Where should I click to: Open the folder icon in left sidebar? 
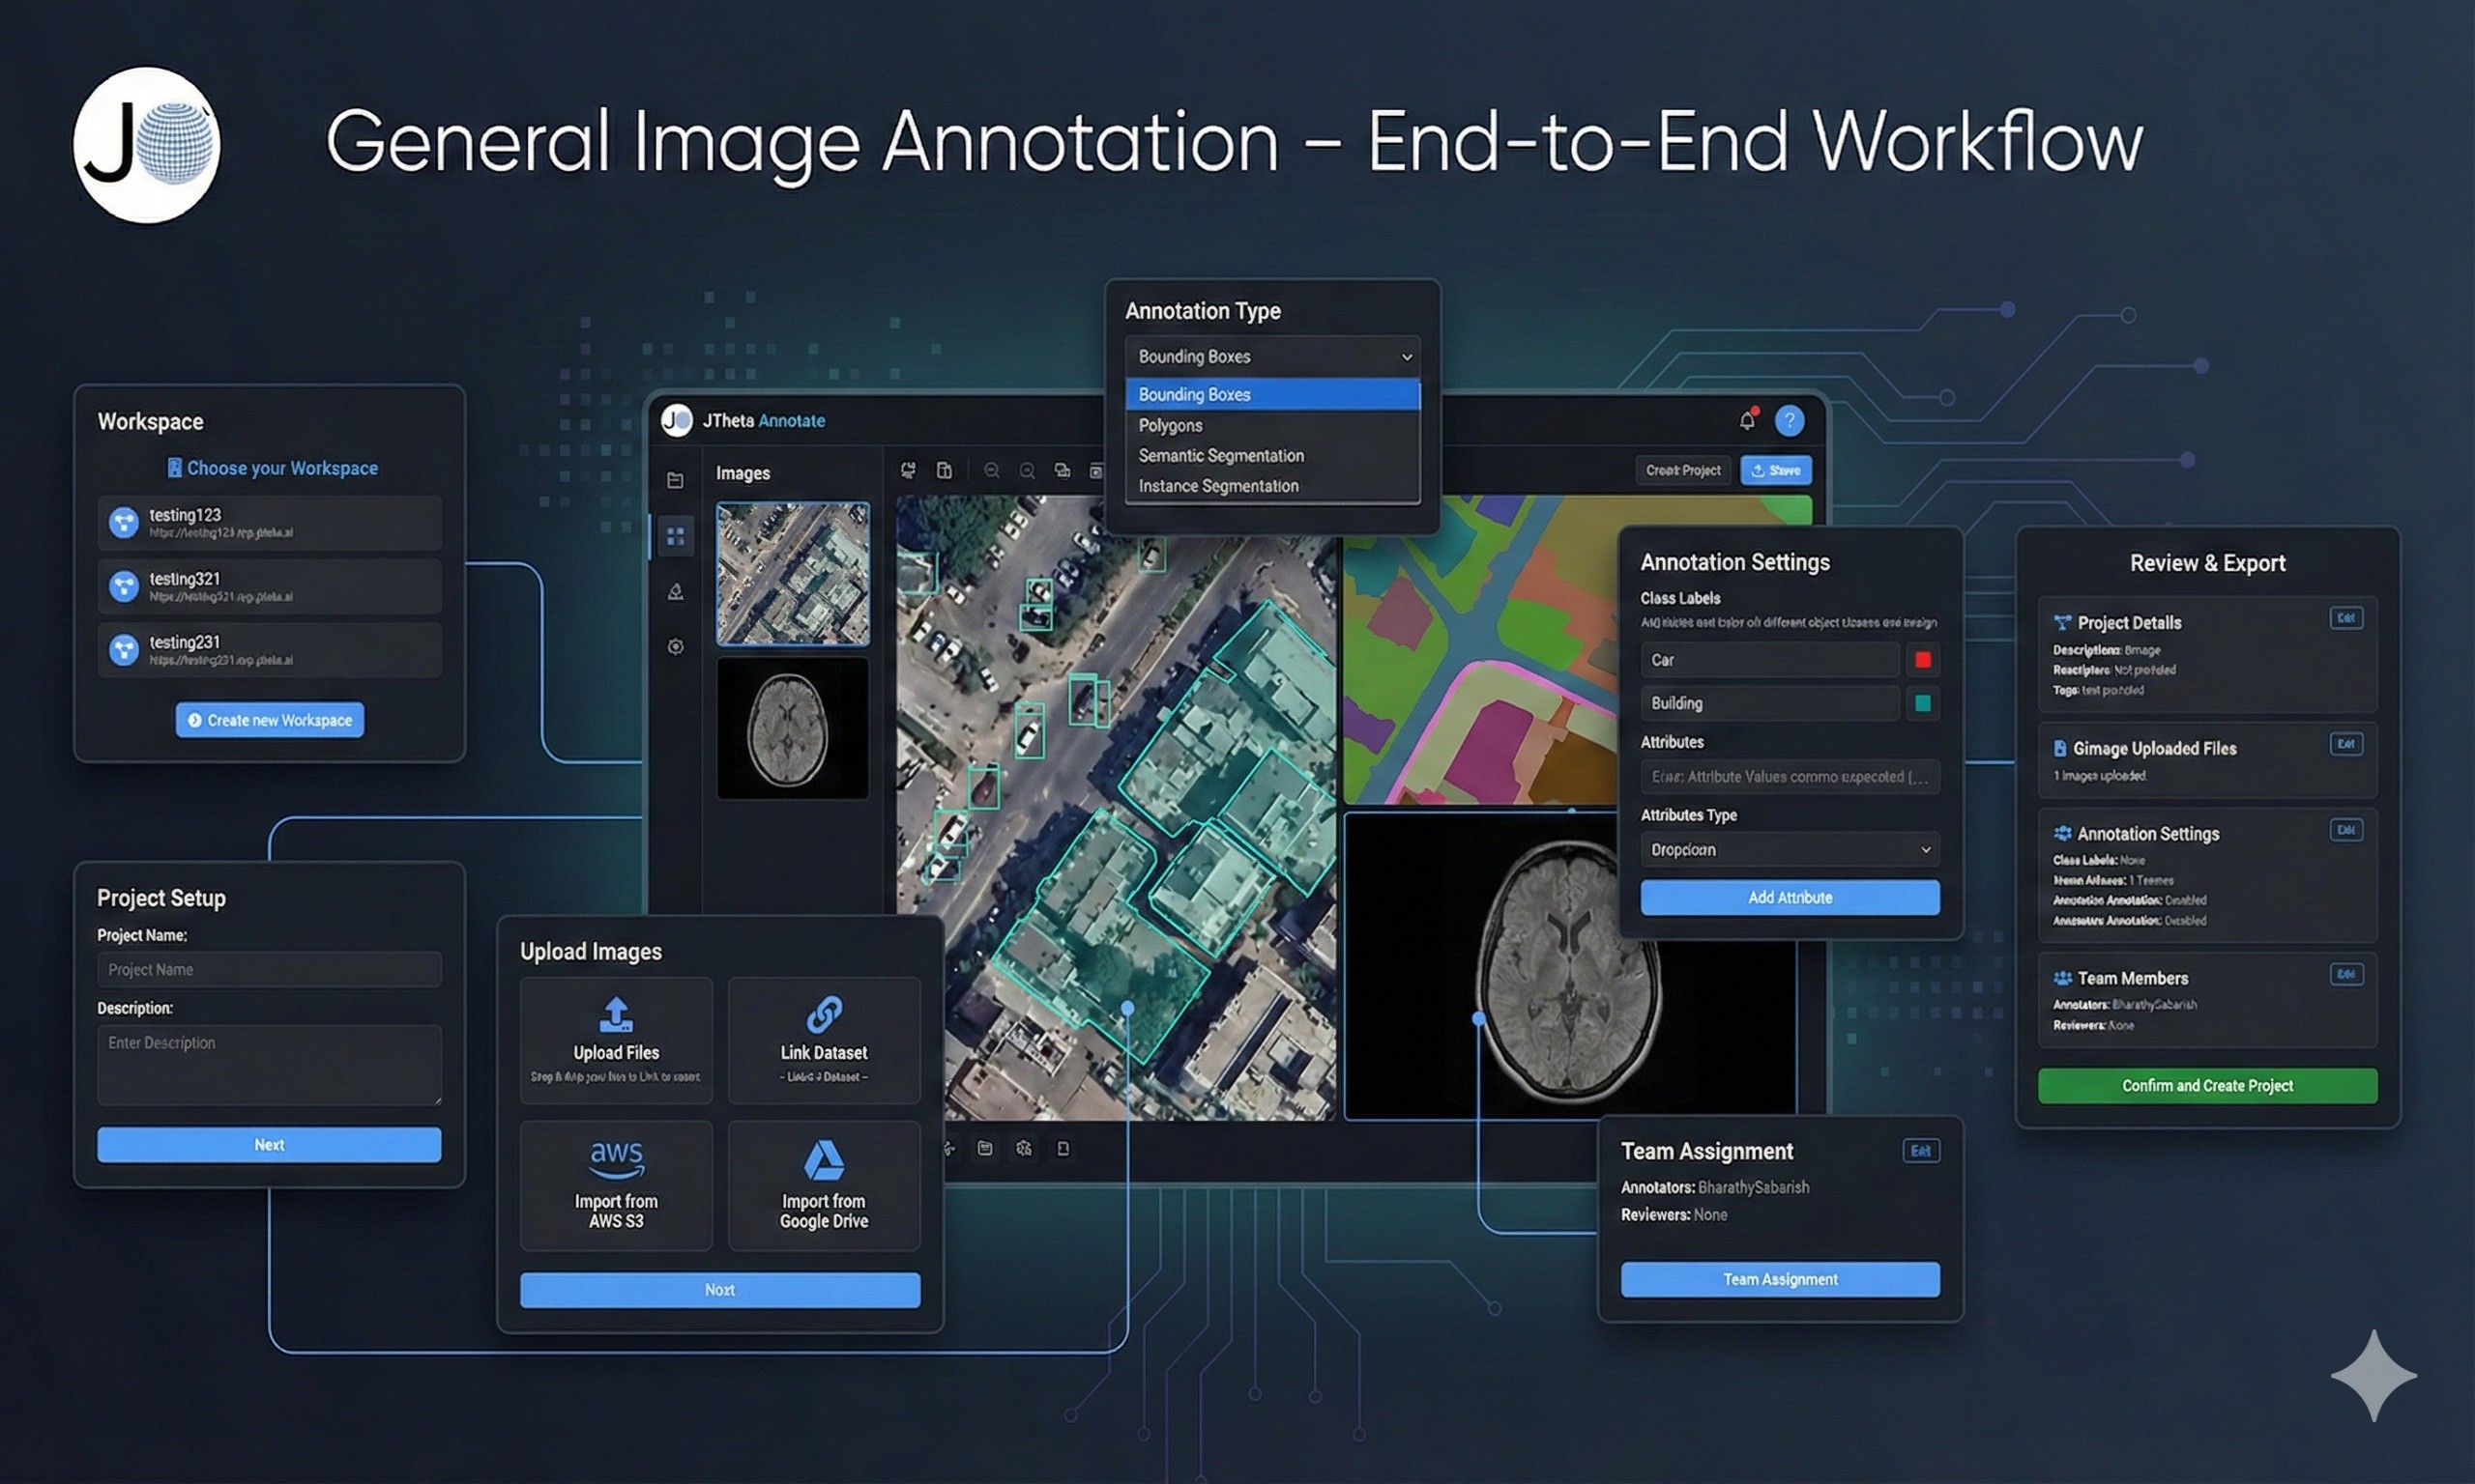click(675, 481)
